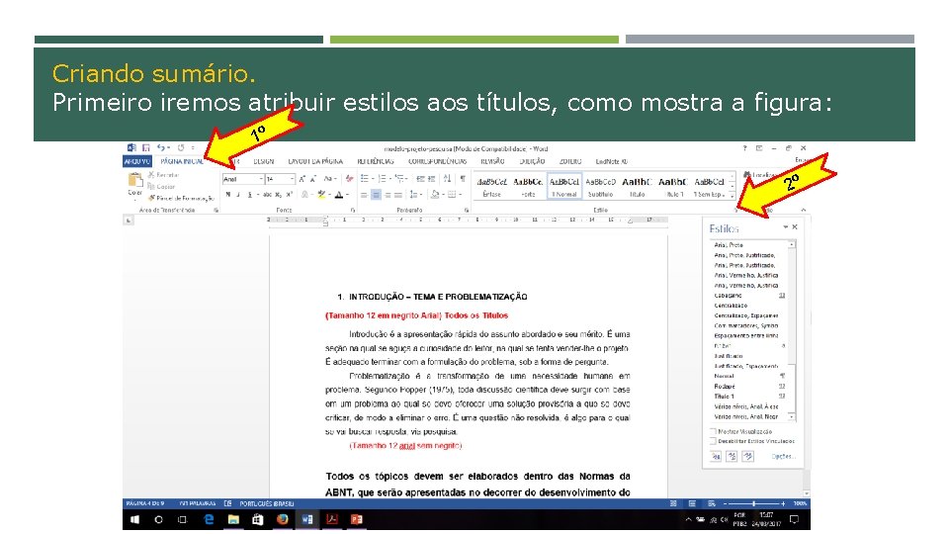Open the borders dropdown
Viewport: 949px width, 534px height.
453,195
